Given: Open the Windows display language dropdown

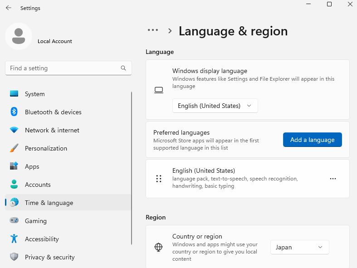Looking at the screenshot, I should pos(215,106).
